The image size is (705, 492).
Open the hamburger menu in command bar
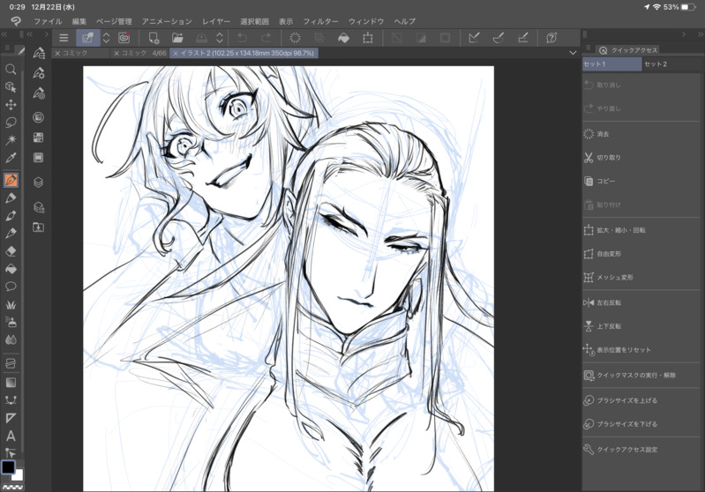[x=64, y=38]
